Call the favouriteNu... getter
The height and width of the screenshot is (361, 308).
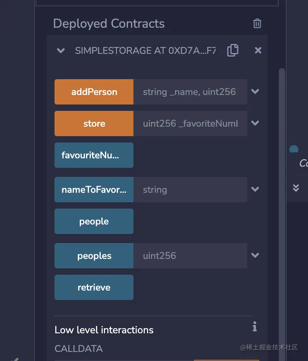pos(94,155)
